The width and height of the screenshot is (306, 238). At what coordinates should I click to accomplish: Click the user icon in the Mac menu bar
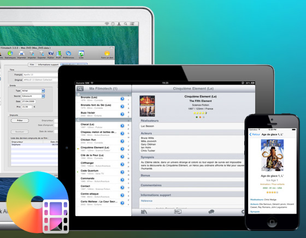[x=119, y=24]
